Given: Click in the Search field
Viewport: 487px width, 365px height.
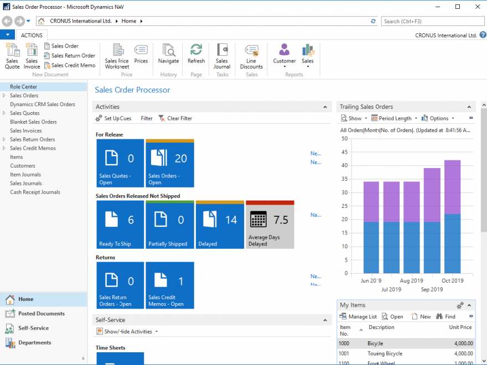Looking at the screenshot, I should pyautogui.click(x=433, y=21).
